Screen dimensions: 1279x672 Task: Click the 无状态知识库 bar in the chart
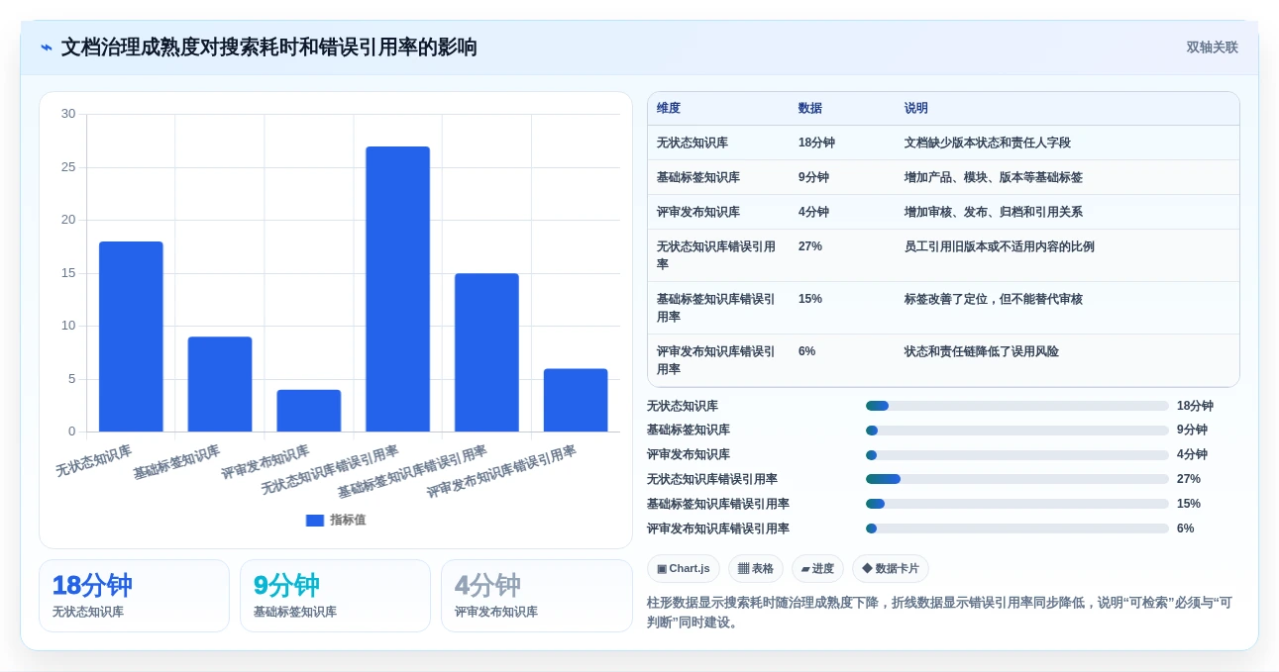tap(131, 336)
